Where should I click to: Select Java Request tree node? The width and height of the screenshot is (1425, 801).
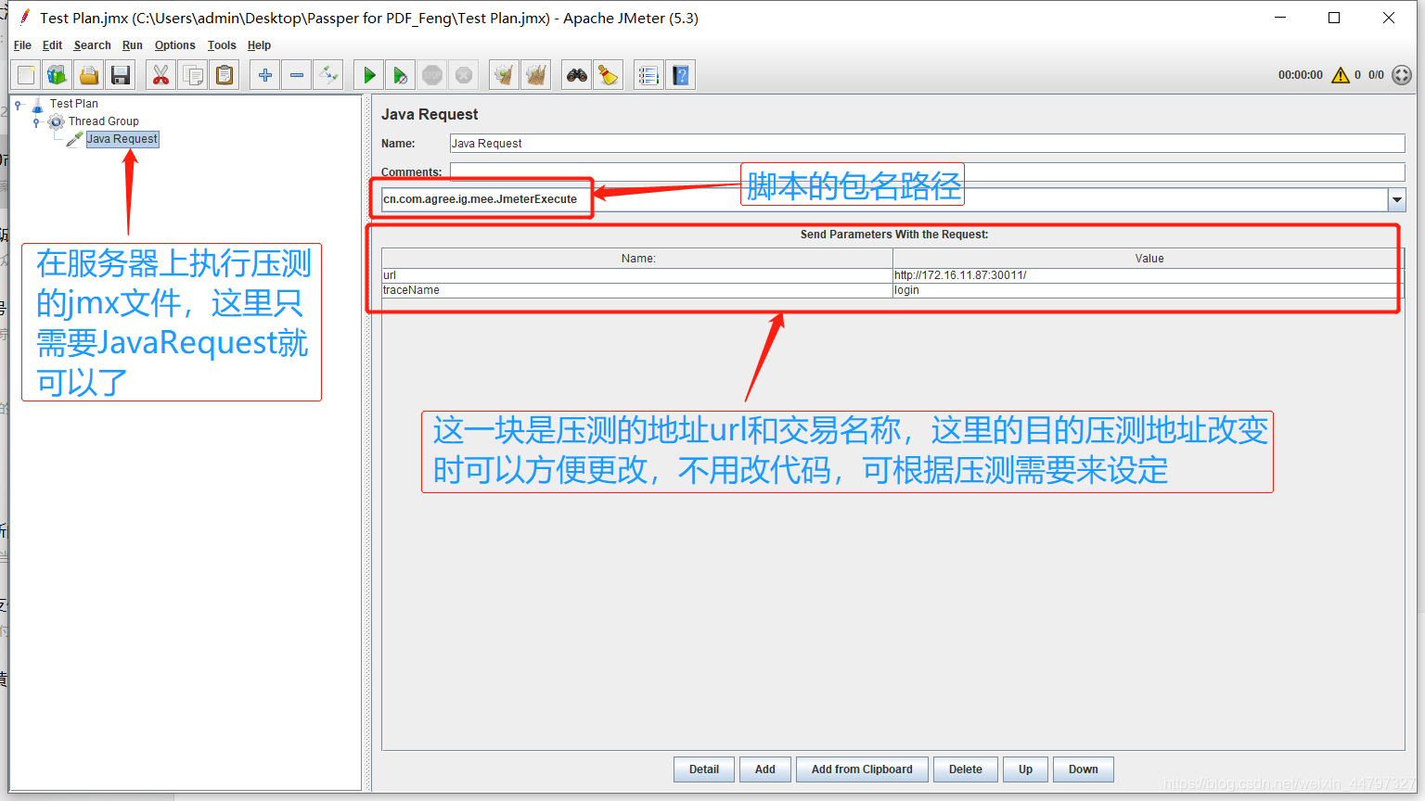(122, 139)
